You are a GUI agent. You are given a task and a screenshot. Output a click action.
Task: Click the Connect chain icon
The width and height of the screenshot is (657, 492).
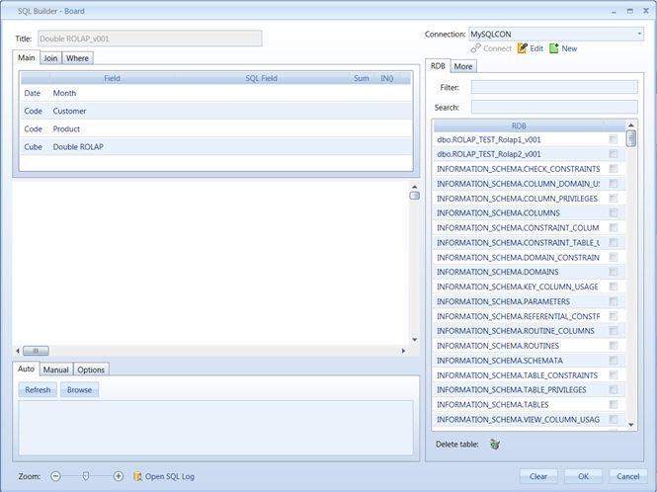point(476,48)
